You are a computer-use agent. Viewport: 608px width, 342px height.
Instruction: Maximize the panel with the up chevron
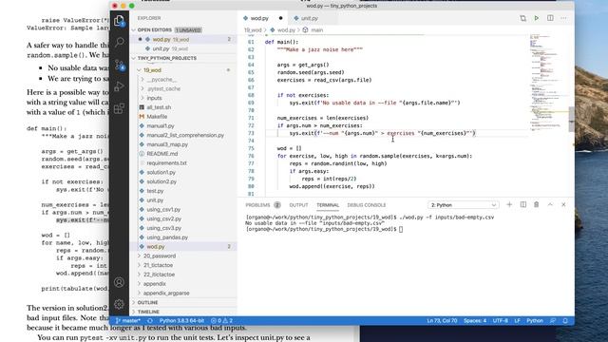click(x=550, y=205)
